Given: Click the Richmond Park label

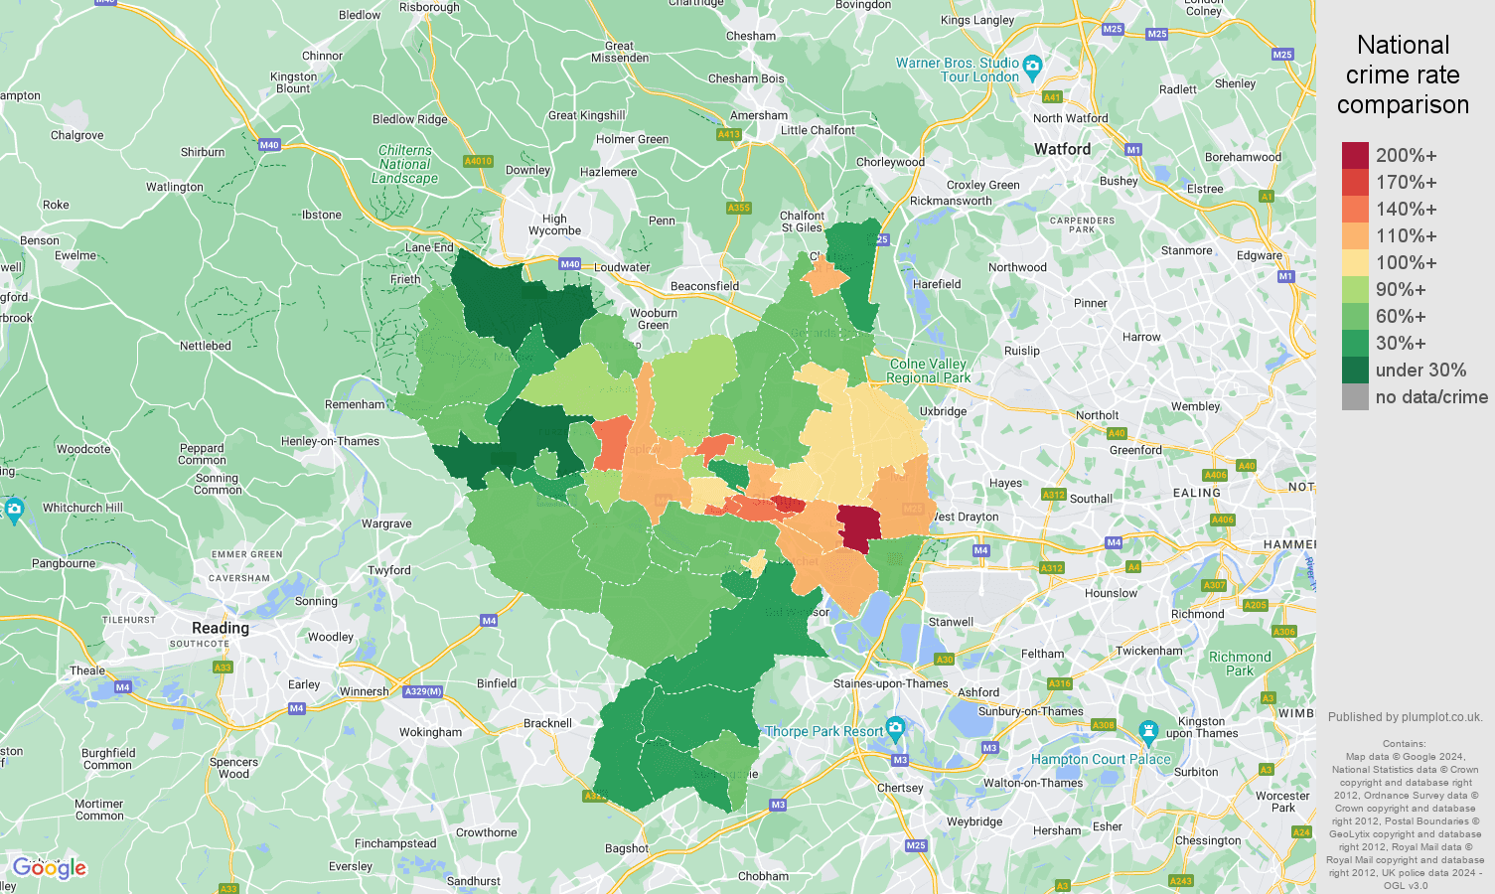Looking at the screenshot, I should click(1240, 664).
